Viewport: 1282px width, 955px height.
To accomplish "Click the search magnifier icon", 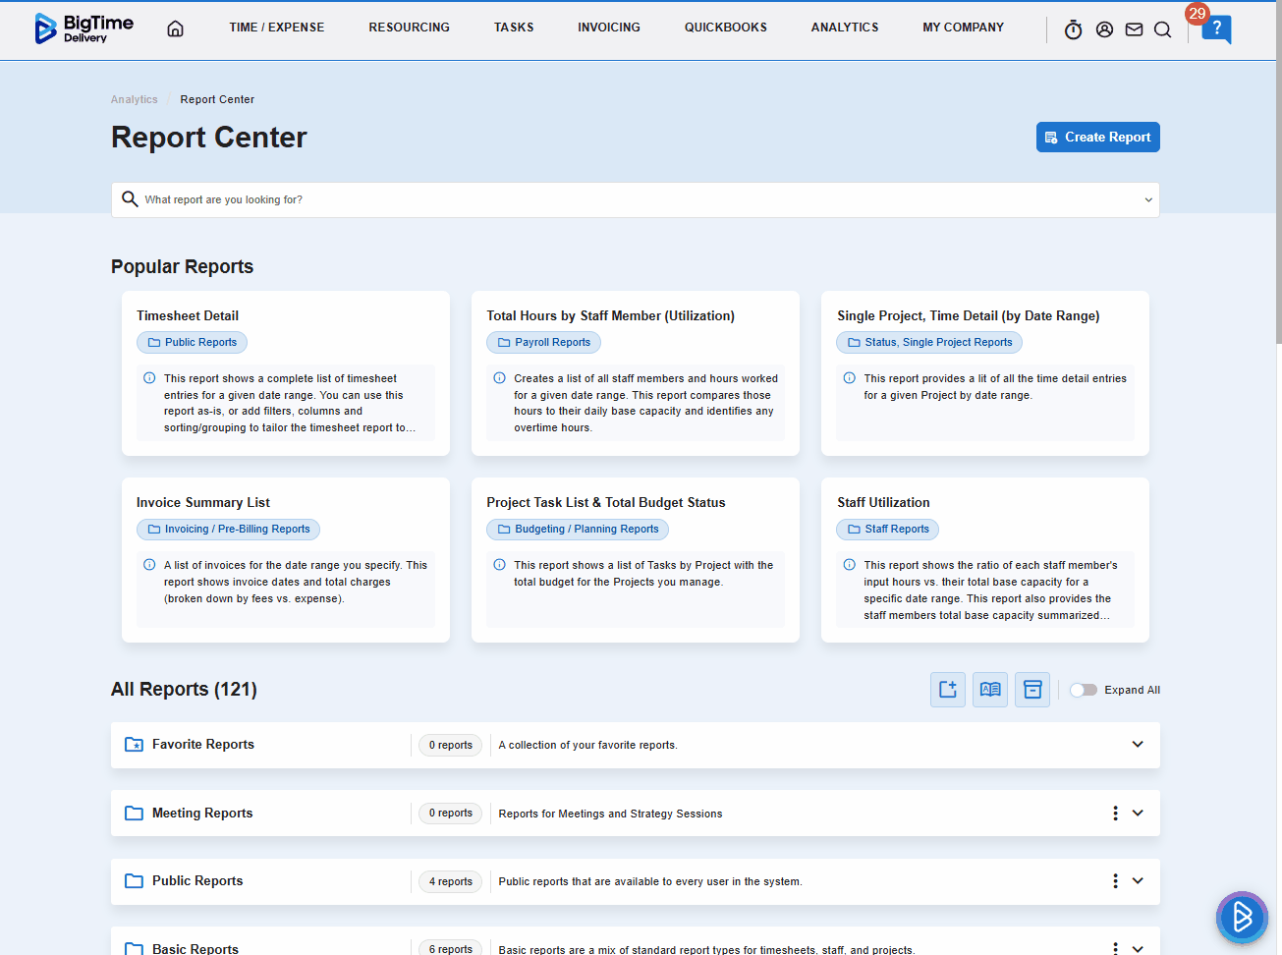I will 1163,29.
